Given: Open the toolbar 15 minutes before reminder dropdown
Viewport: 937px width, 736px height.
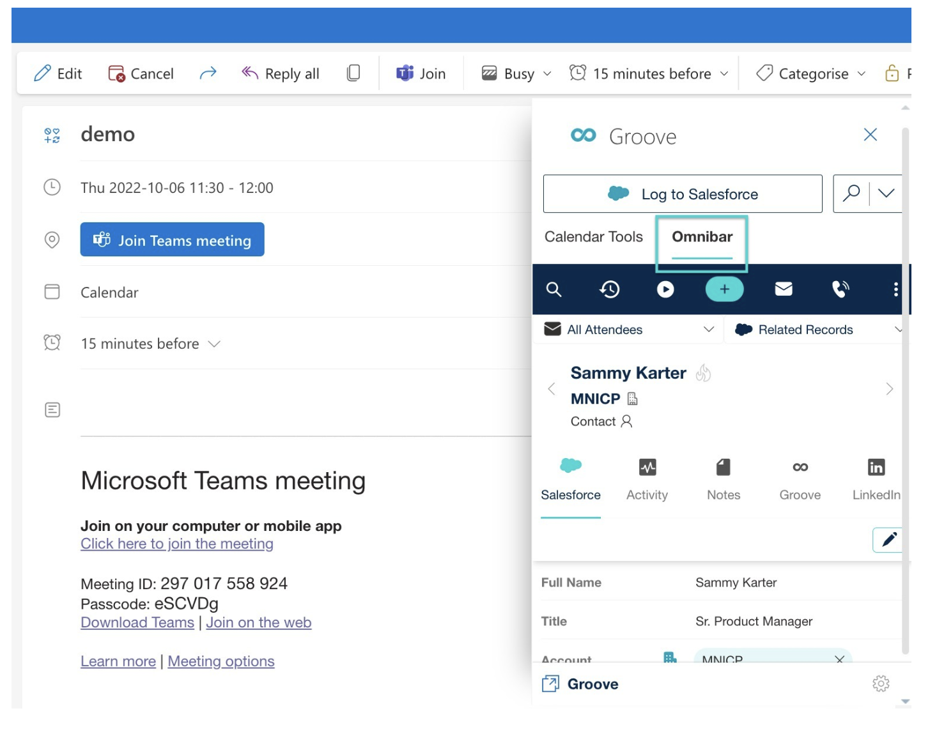Looking at the screenshot, I should click(x=649, y=73).
